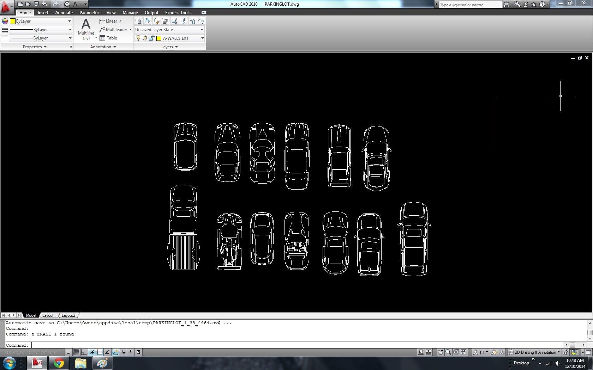This screenshot has width=593, height=370.
Task: Toggle Lineweight display in status bar
Action: (x=131, y=352)
